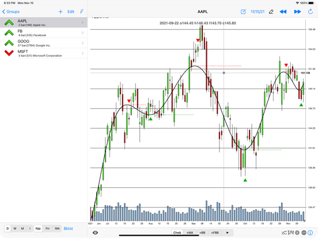Tap AAPL green up-trend arrow icon
The width and height of the screenshot is (318, 238).
click(9, 22)
